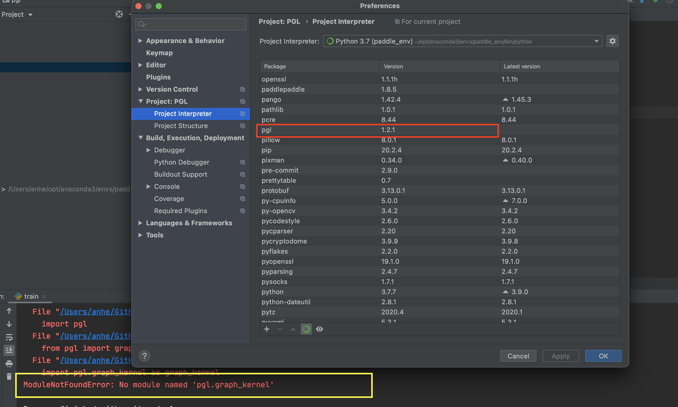Sort table by Package column header
This screenshot has height=407, width=678.
(319, 66)
